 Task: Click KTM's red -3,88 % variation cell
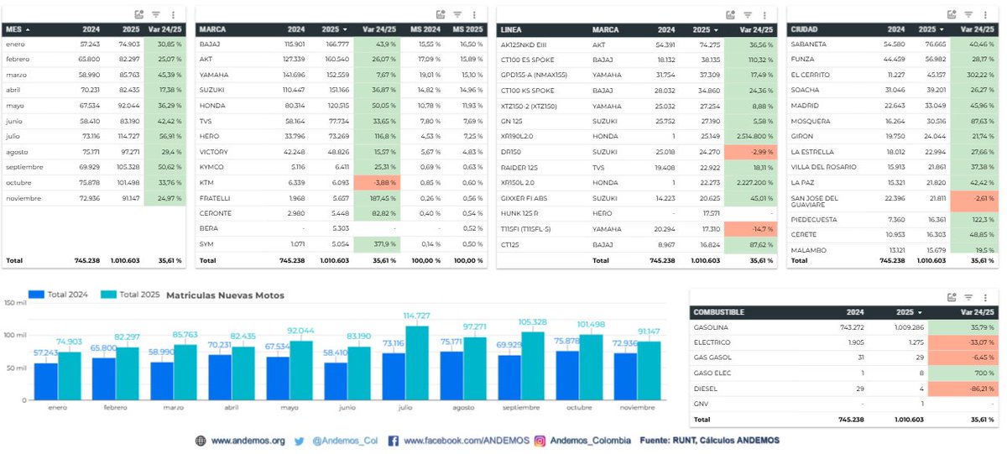pos(376,182)
